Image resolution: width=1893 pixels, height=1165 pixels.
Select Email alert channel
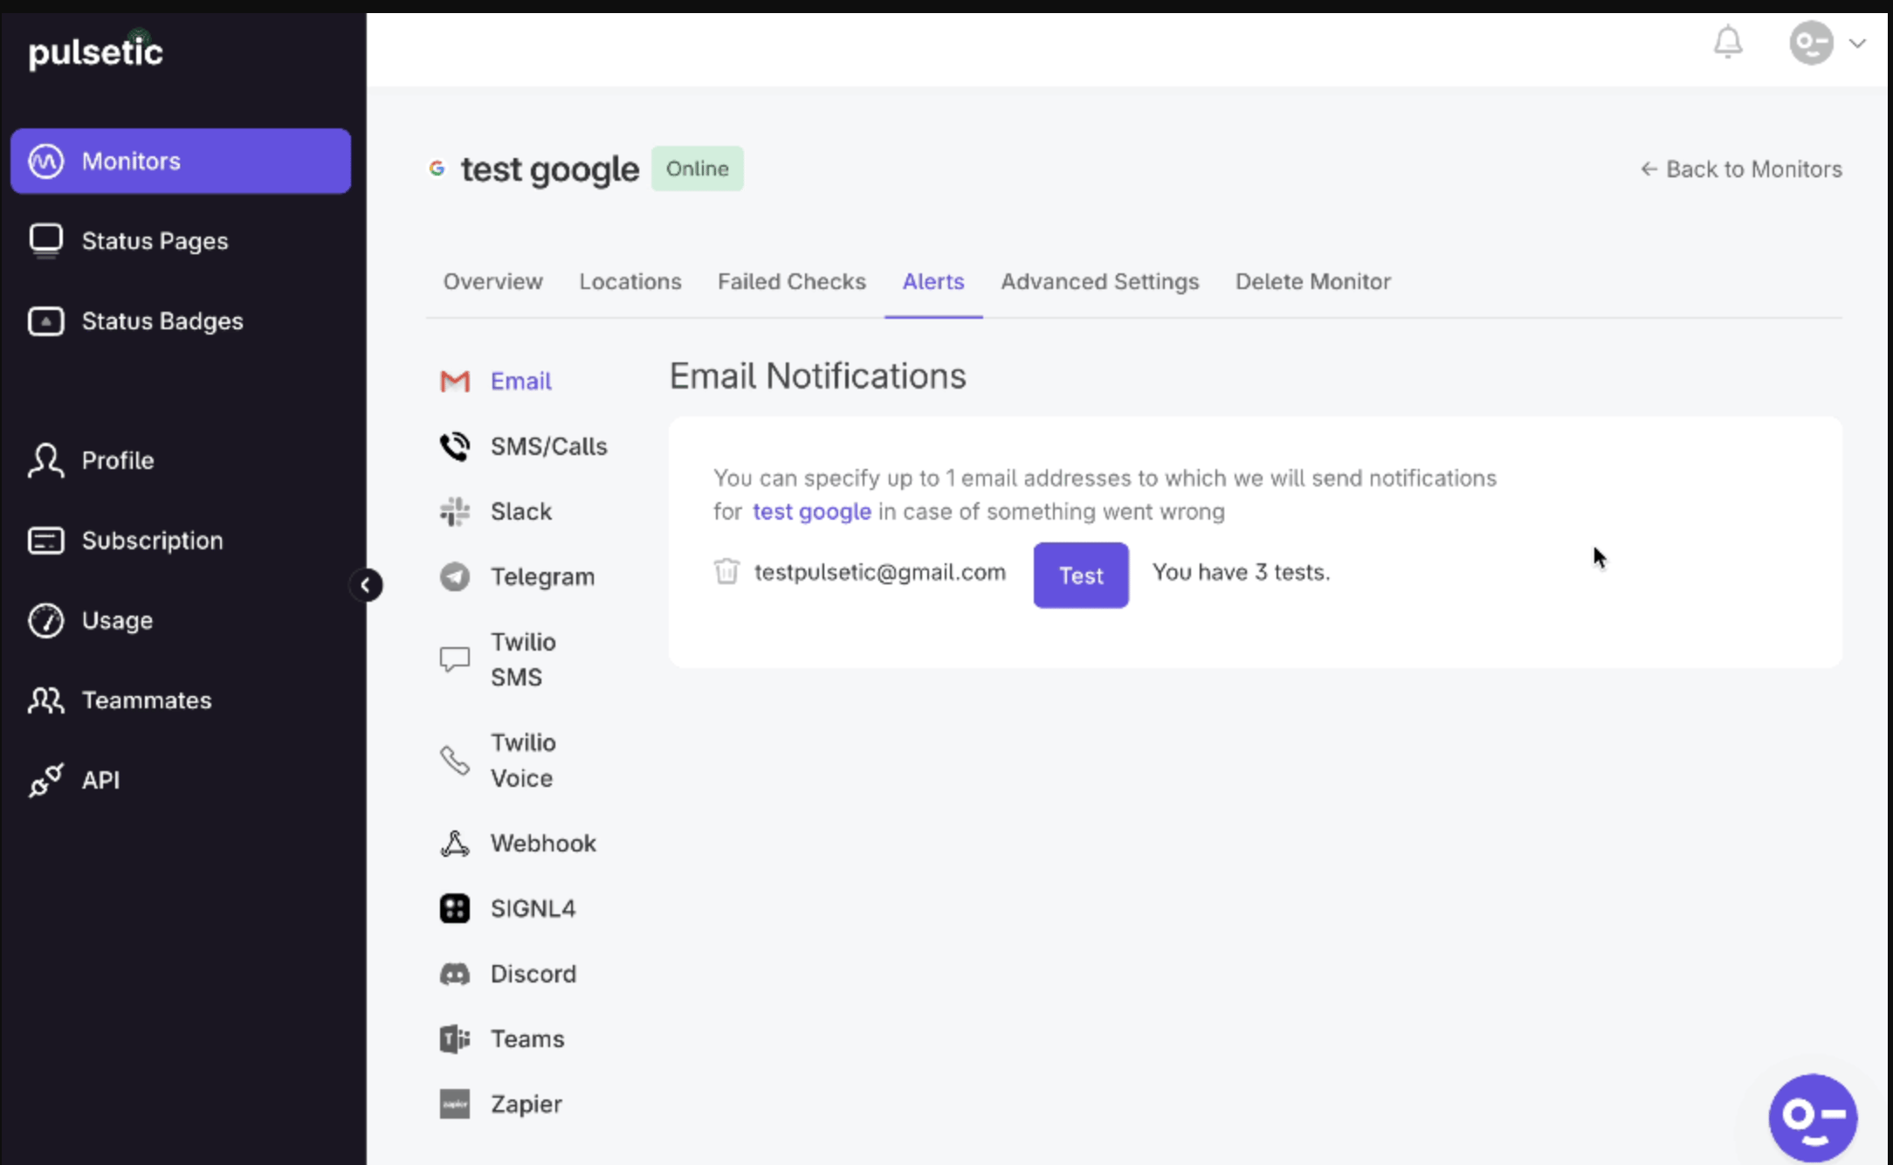tap(520, 381)
